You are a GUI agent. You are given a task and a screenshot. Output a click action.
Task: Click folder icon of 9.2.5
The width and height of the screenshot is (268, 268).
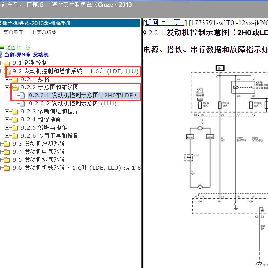click(x=15, y=128)
